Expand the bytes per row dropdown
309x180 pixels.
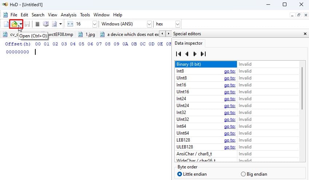[95, 24]
